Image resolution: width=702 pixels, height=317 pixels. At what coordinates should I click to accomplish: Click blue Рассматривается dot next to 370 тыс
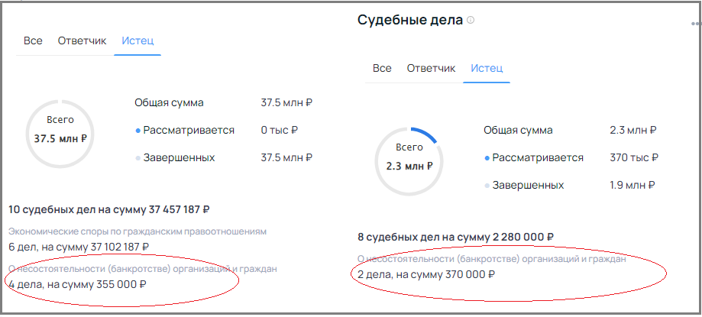coord(487,158)
